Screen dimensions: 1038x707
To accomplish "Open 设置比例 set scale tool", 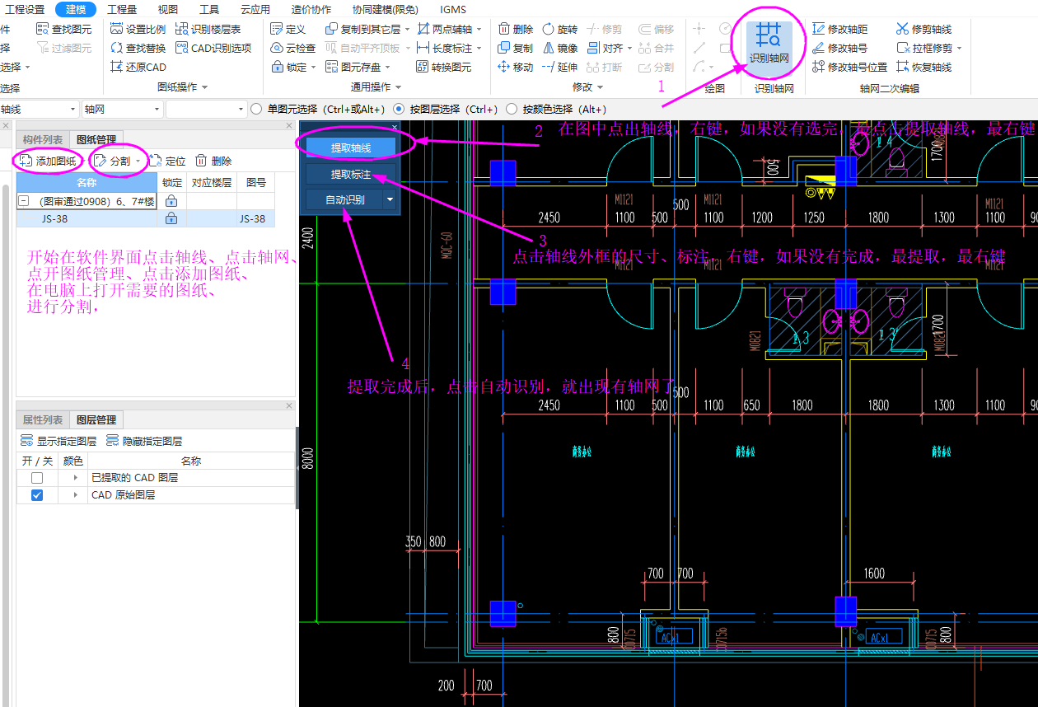I will [x=138, y=29].
